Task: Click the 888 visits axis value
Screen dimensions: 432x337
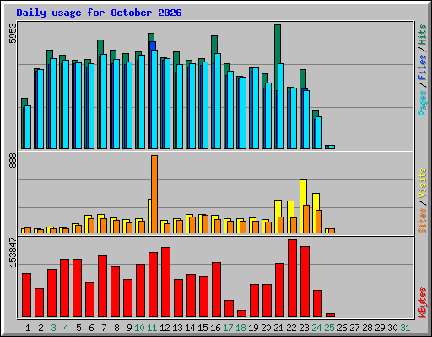Action: 13,161
